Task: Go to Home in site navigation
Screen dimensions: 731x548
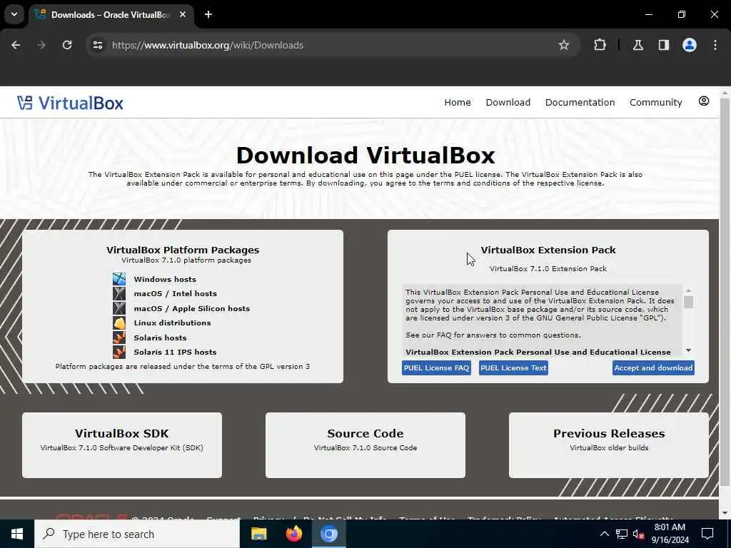Action: [458, 102]
